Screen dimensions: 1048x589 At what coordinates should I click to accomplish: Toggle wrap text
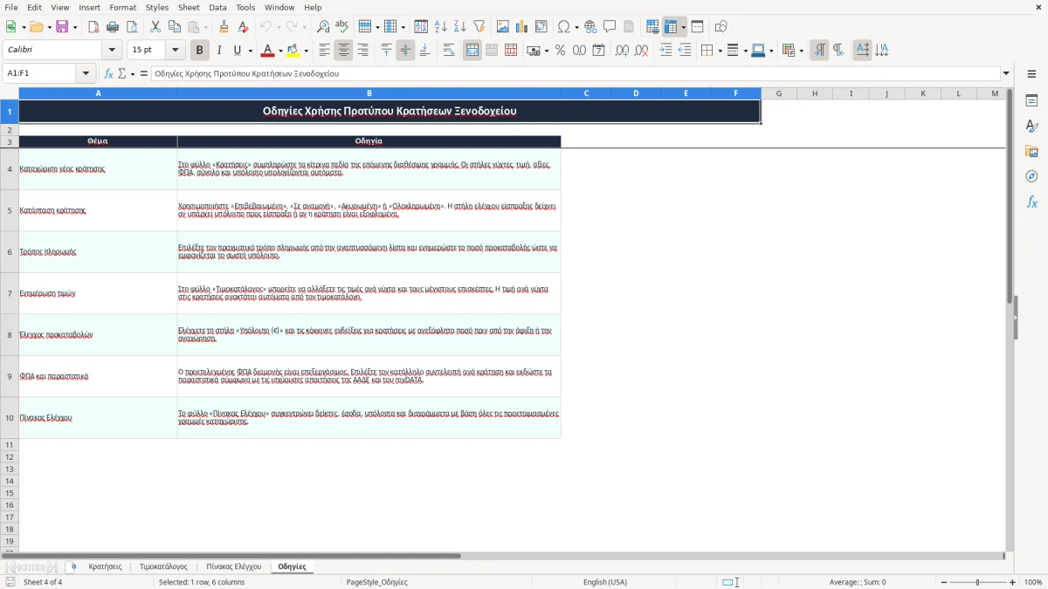point(449,51)
